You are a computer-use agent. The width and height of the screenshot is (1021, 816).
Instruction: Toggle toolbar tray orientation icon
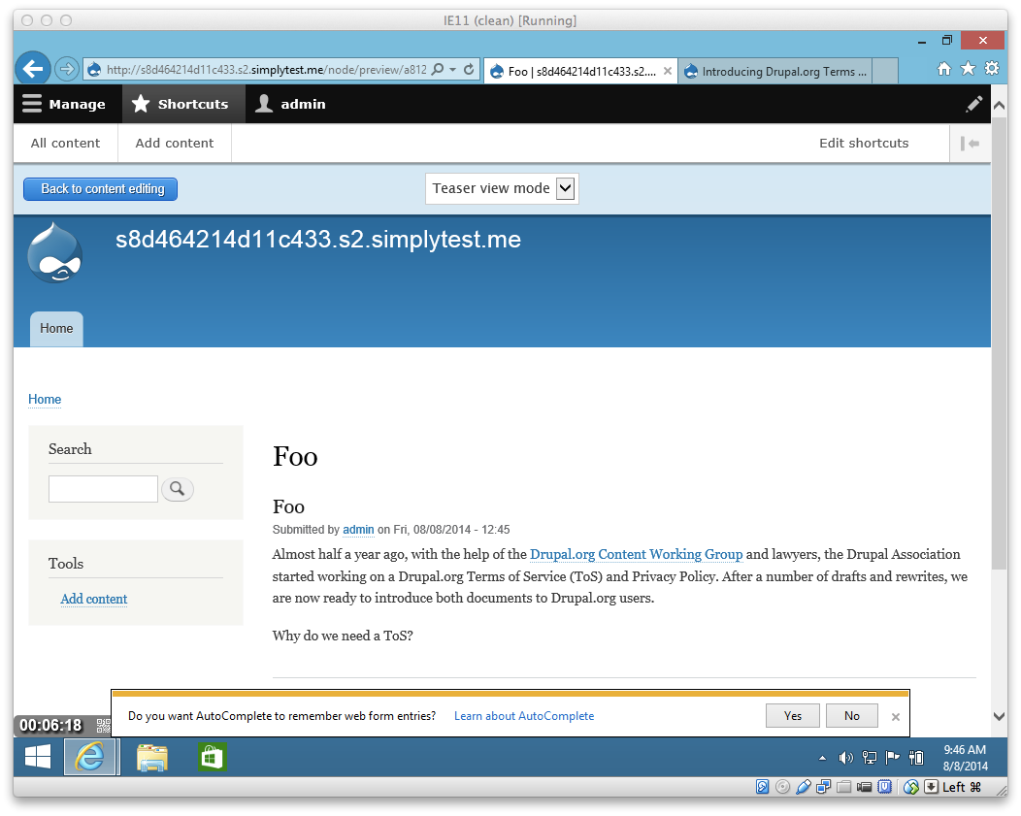tap(971, 144)
